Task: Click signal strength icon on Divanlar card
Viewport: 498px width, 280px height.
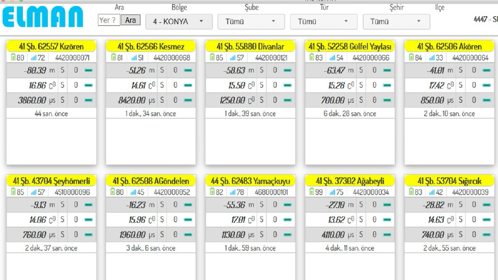Action: click(233, 58)
